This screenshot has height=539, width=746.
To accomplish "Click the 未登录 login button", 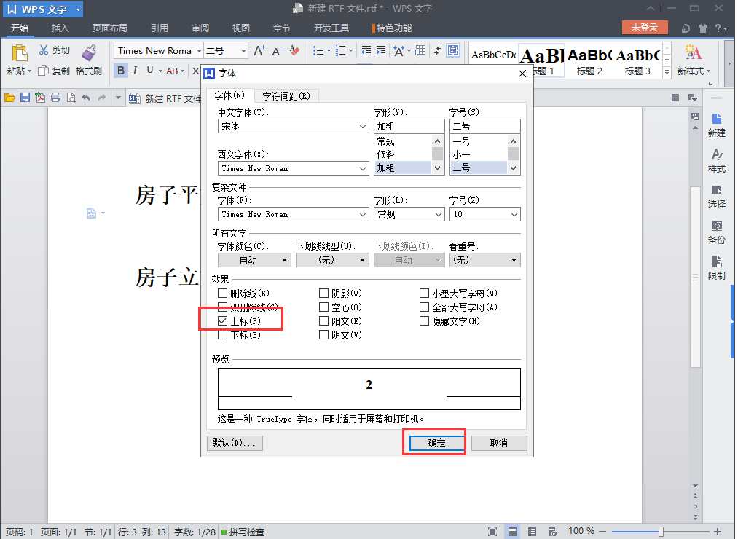I will coord(645,28).
